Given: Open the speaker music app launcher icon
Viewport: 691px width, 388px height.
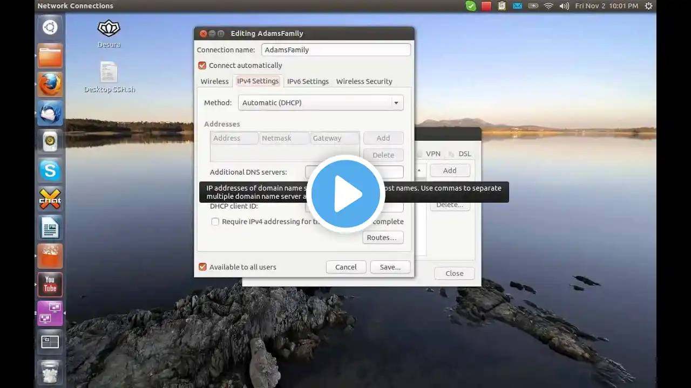Looking at the screenshot, I should (x=50, y=142).
